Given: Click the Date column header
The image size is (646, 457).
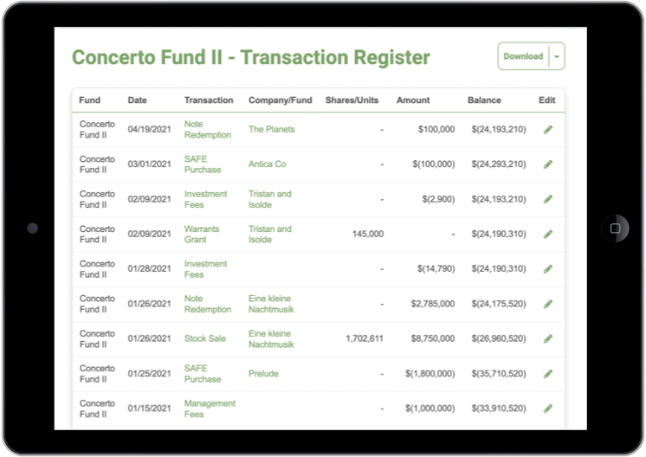Looking at the screenshot, I should (137, 100).
